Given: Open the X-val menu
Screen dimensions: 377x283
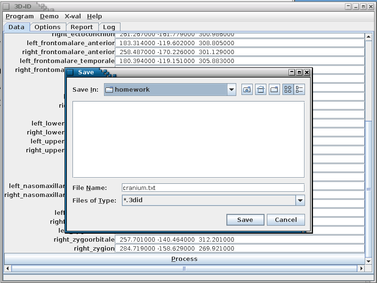Looking at the screenshot, I should (72, 16).
